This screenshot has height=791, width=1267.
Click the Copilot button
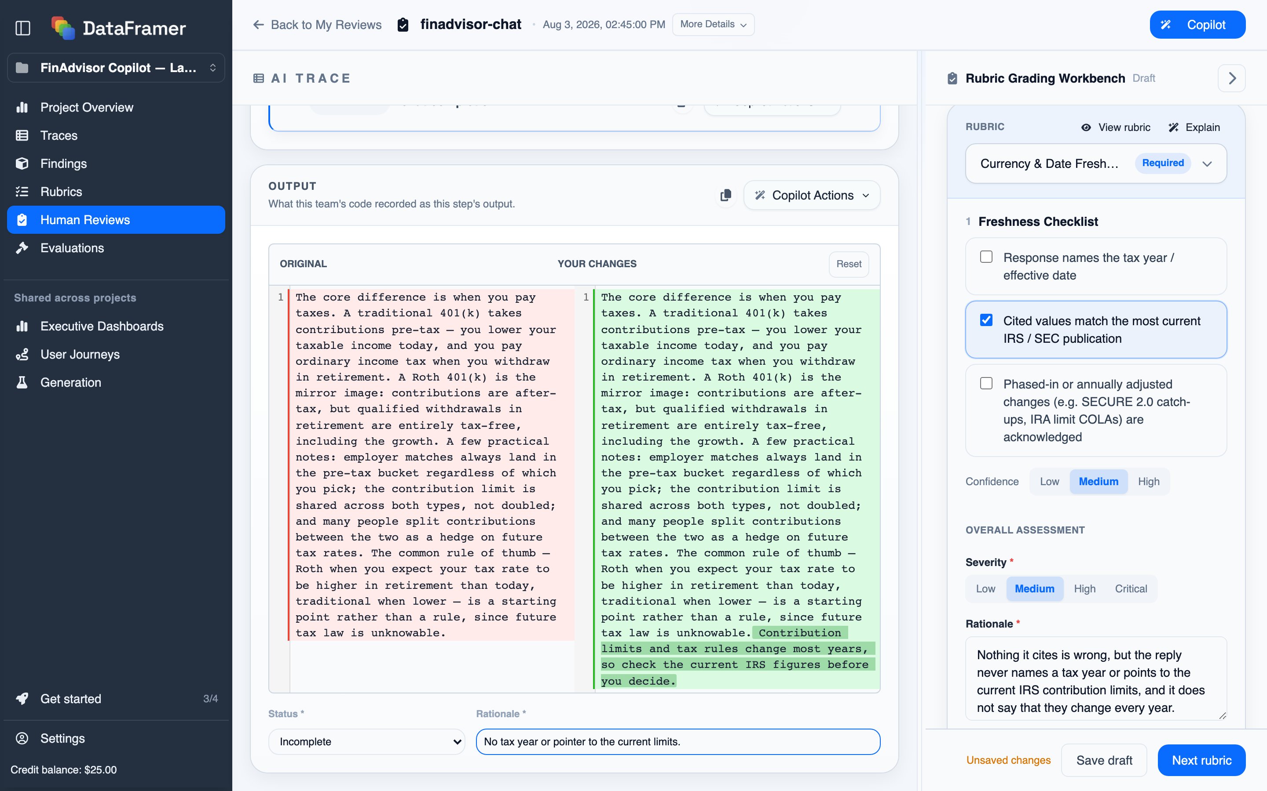coord(1197,25)
